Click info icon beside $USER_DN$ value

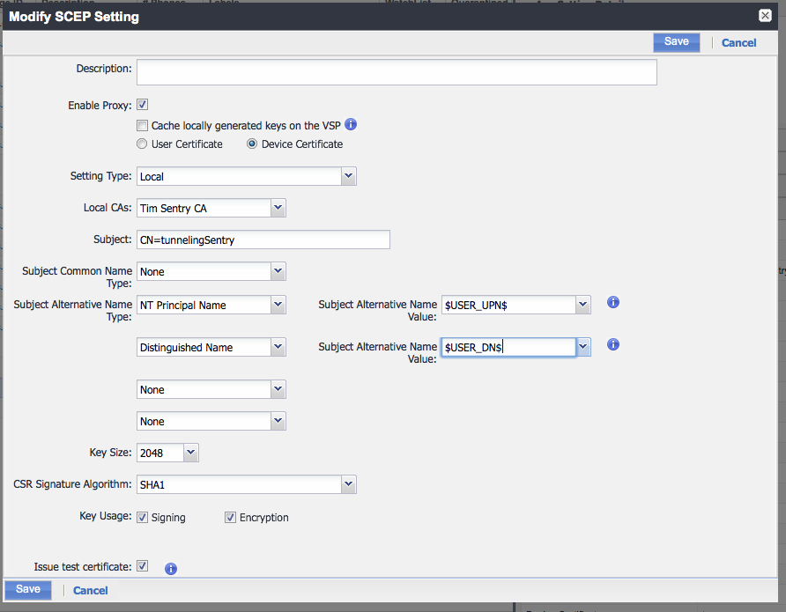(613, 344)
